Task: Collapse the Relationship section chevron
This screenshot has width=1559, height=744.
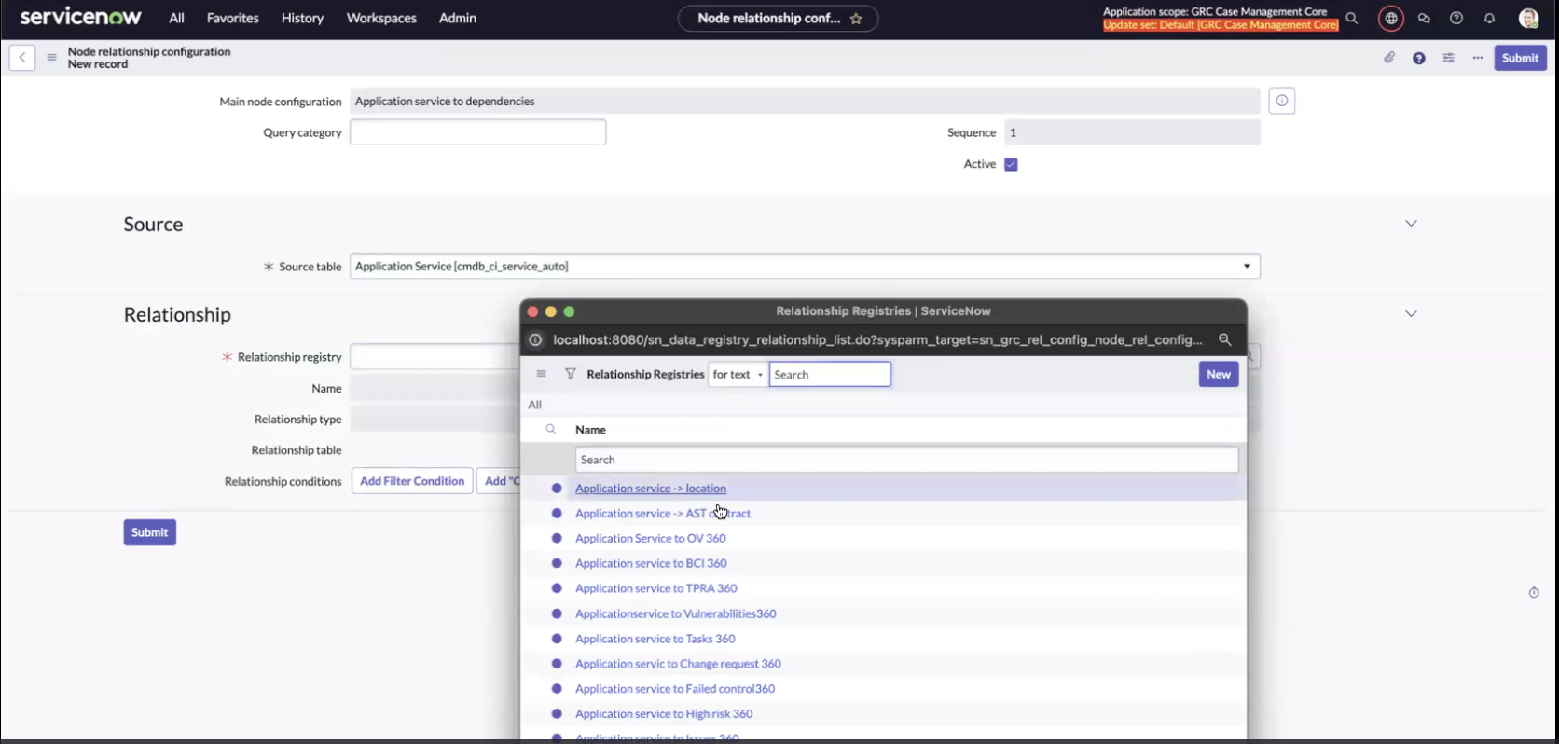Action: (1411, 314)
